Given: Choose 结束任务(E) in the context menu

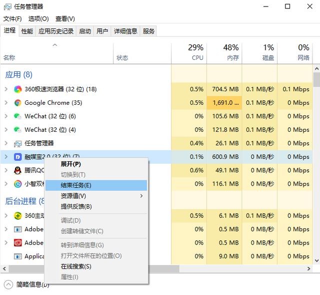Looking at the screenshot, I should click(x=96, y=185).
